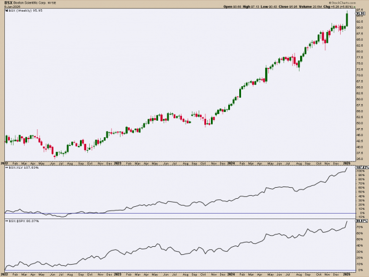Click the -10% label on BSX:XLV axis
This screenshot has width=369, height=277.
360,217
